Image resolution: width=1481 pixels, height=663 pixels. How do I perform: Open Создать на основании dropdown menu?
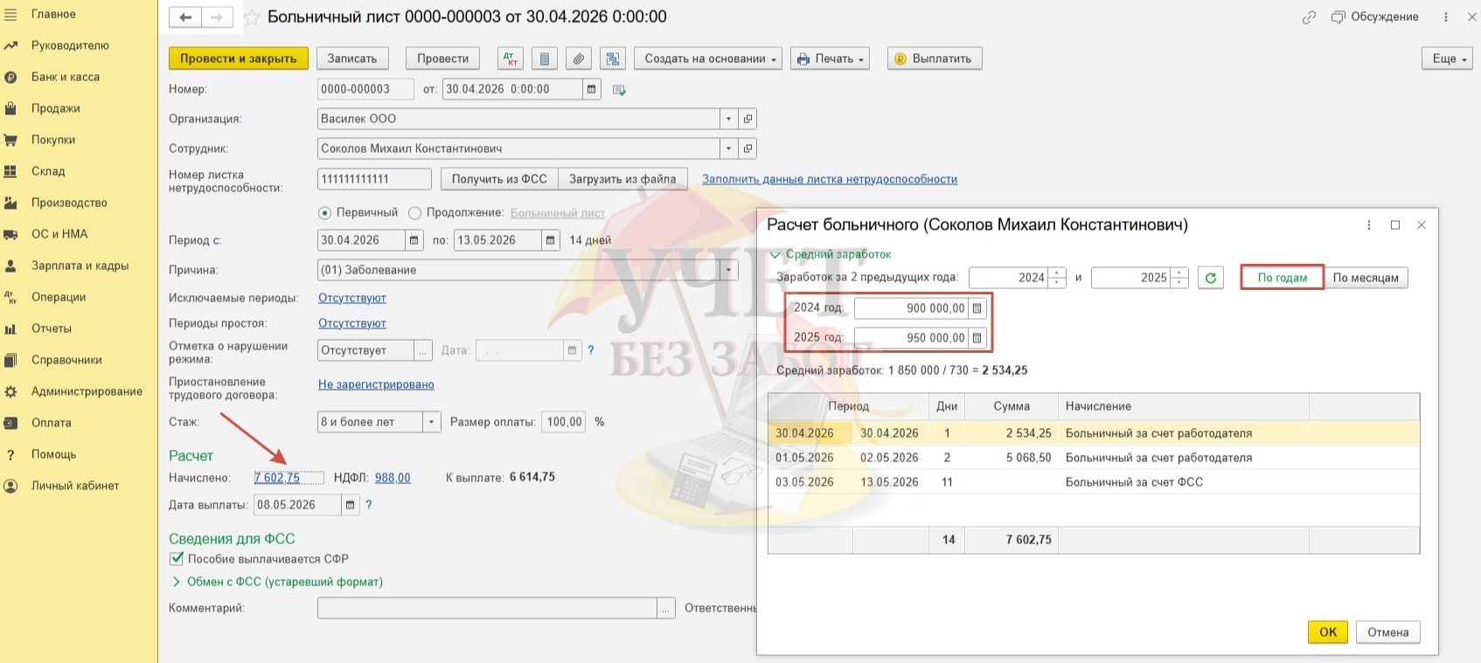click(709, 59)
